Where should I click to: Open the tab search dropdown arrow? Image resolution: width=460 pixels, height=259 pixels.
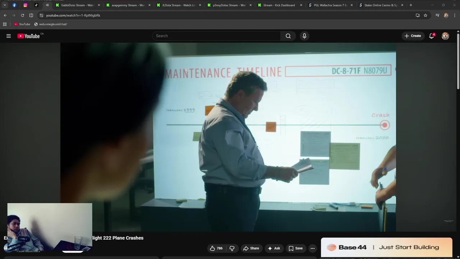pos(5,5)
